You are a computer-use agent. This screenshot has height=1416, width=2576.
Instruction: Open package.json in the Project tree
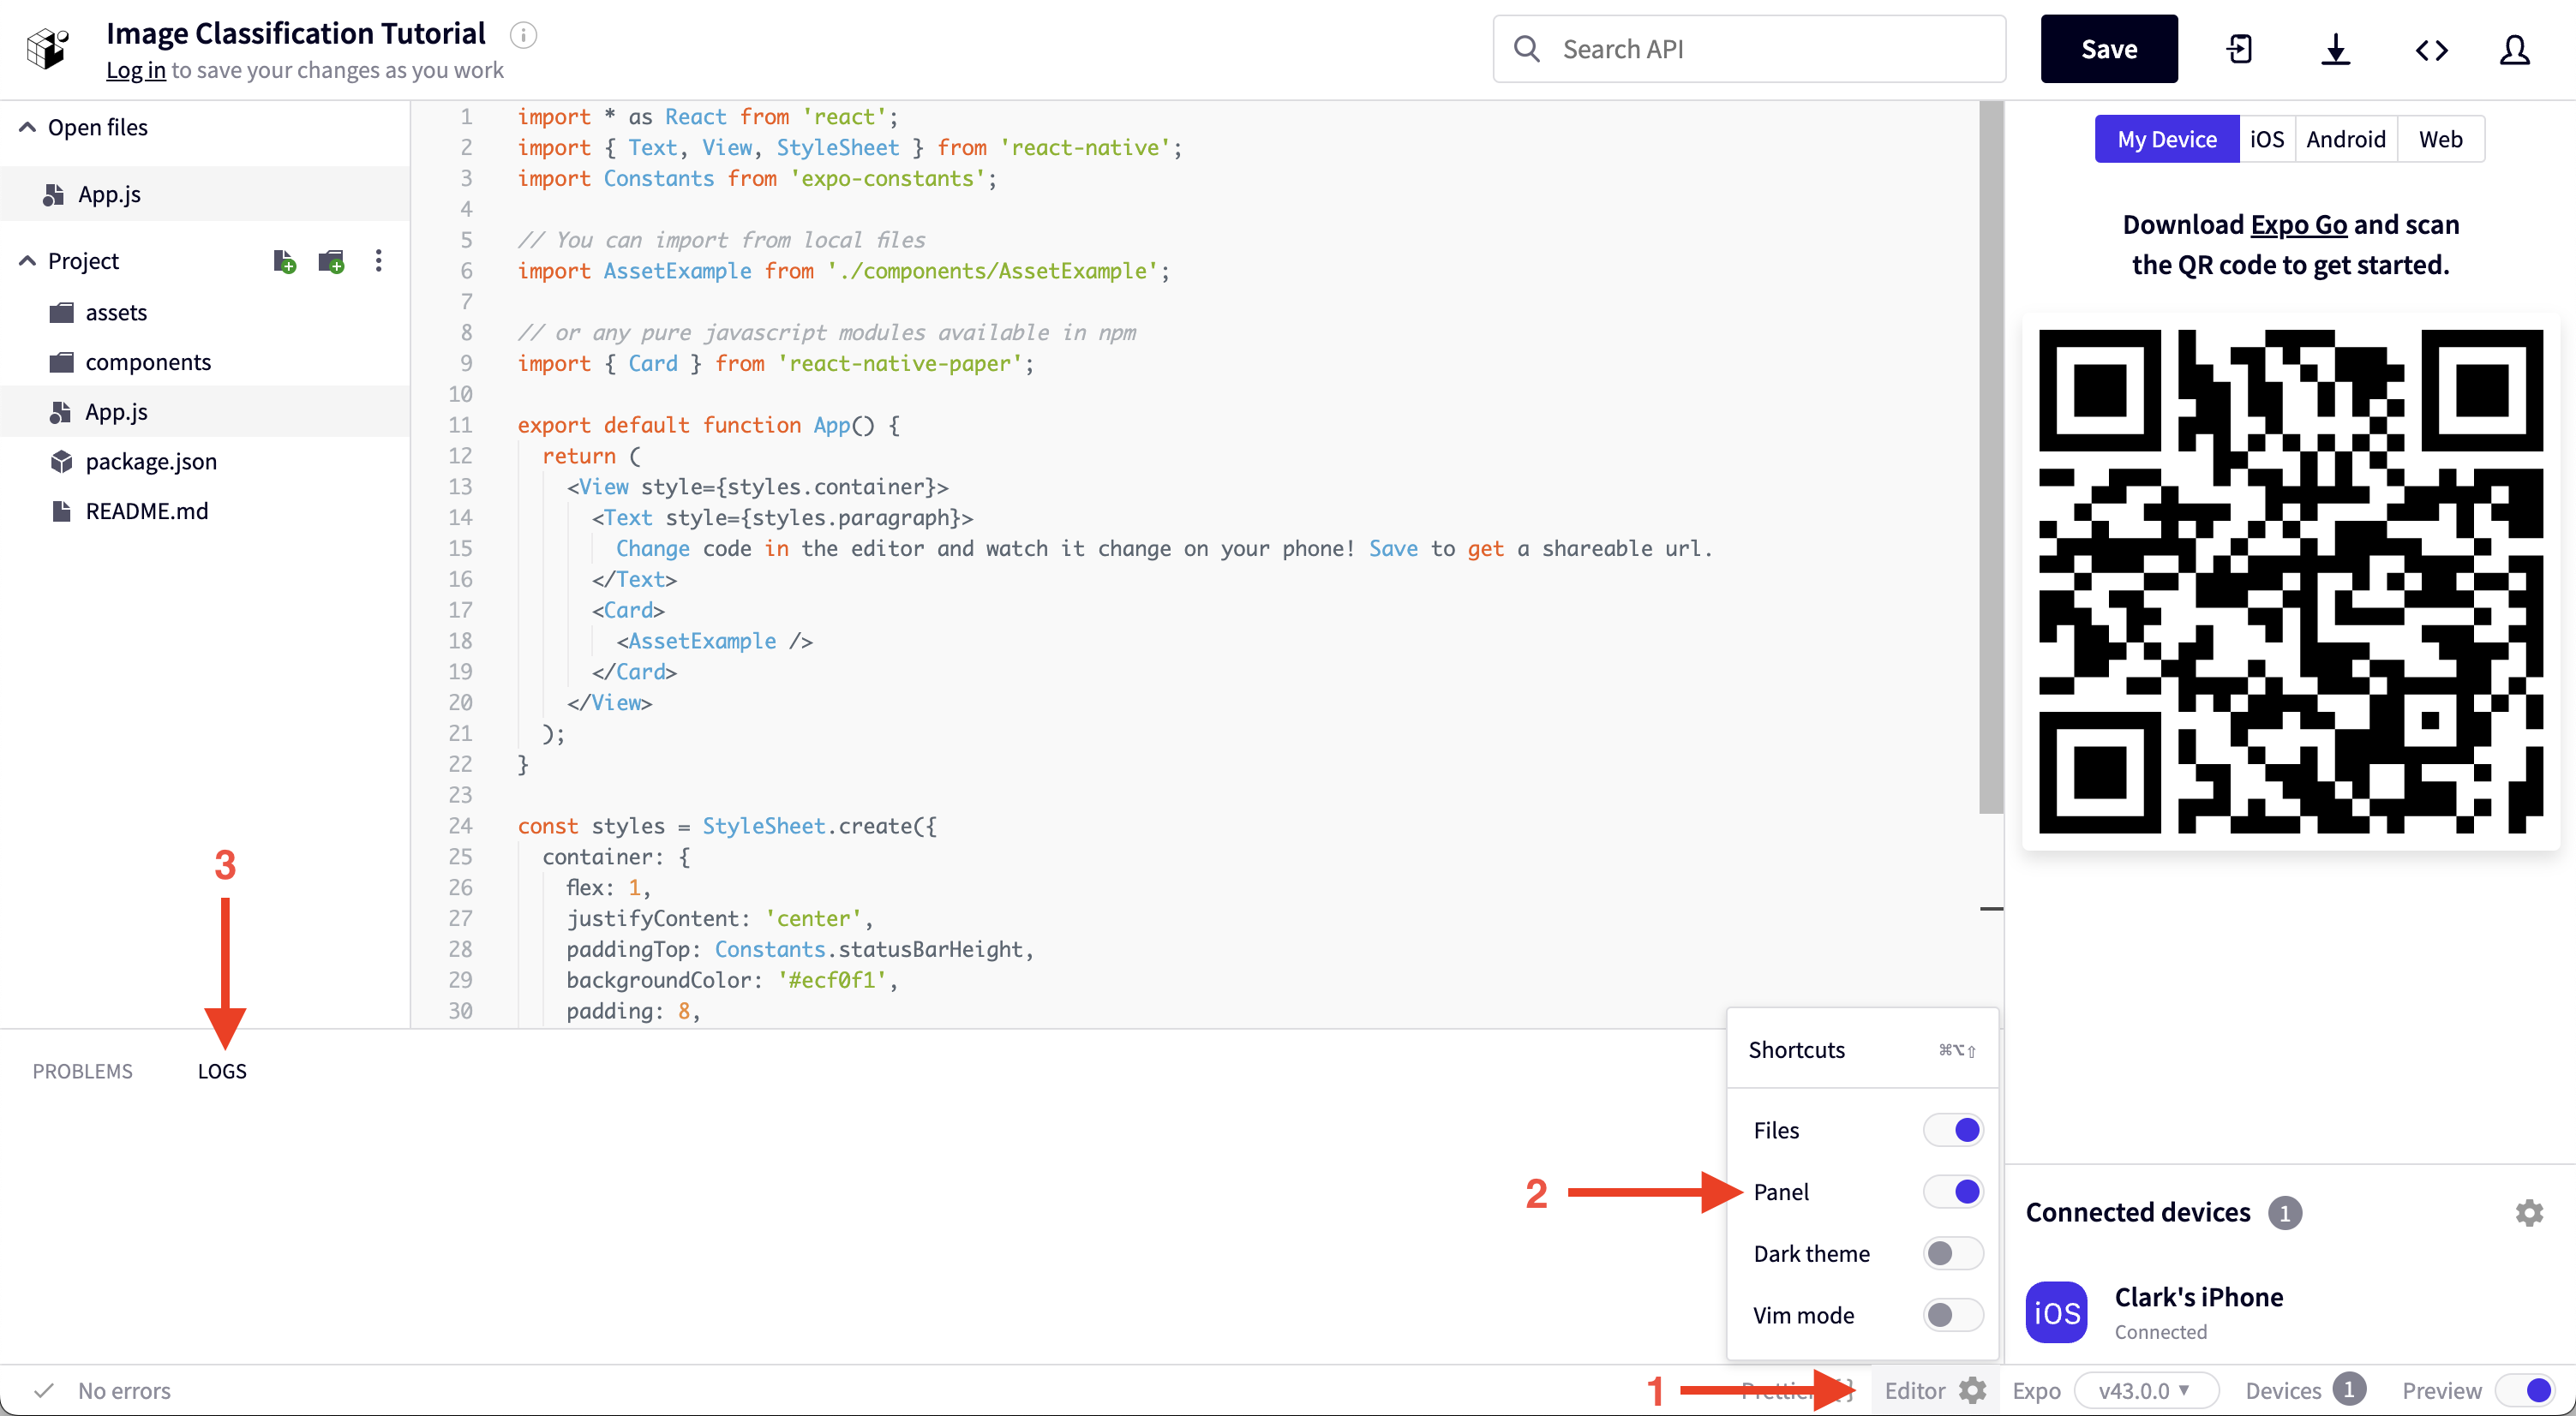205,461
